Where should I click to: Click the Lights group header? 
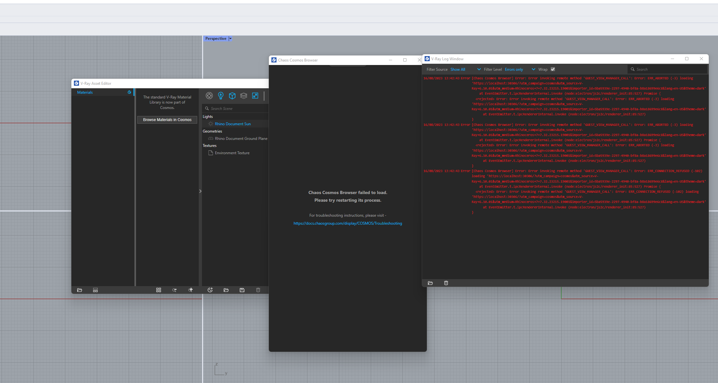tap(208, 116)
